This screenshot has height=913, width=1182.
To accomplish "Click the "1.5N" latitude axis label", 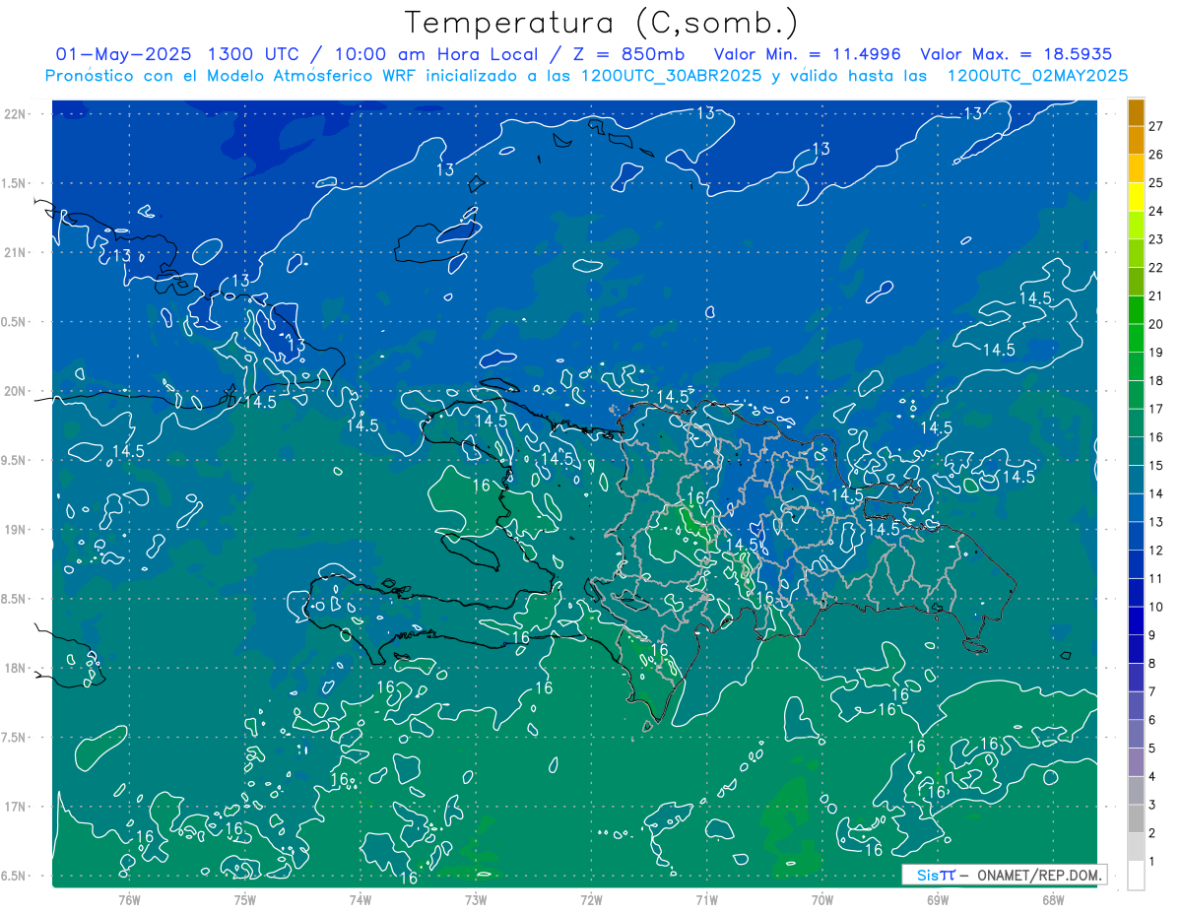I will (x=16, y=183).
